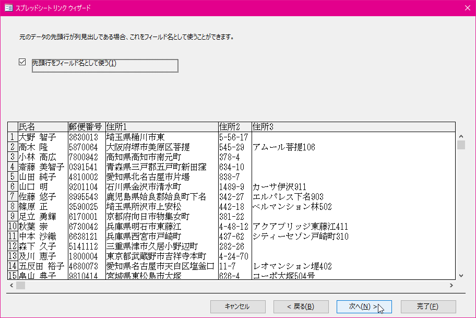
Task: Select the 氏名 column header
Action: point(43,127)
